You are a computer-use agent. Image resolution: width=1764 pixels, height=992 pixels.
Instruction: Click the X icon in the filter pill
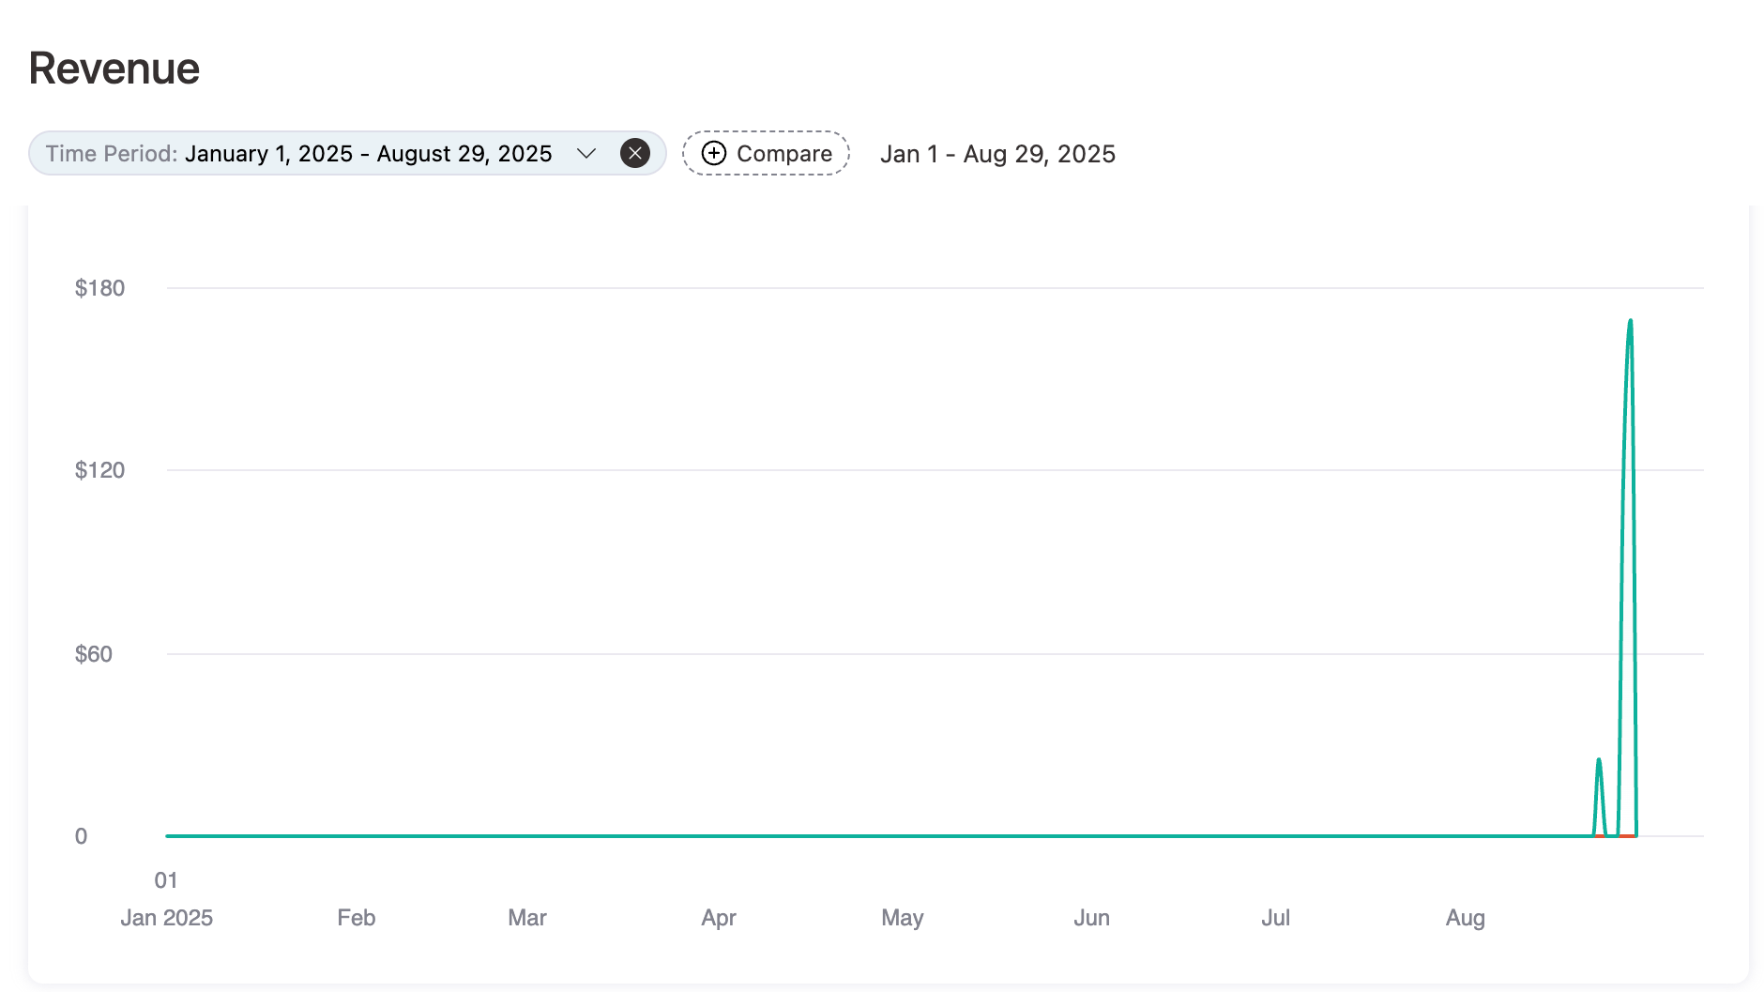click(x=635, y=153)
